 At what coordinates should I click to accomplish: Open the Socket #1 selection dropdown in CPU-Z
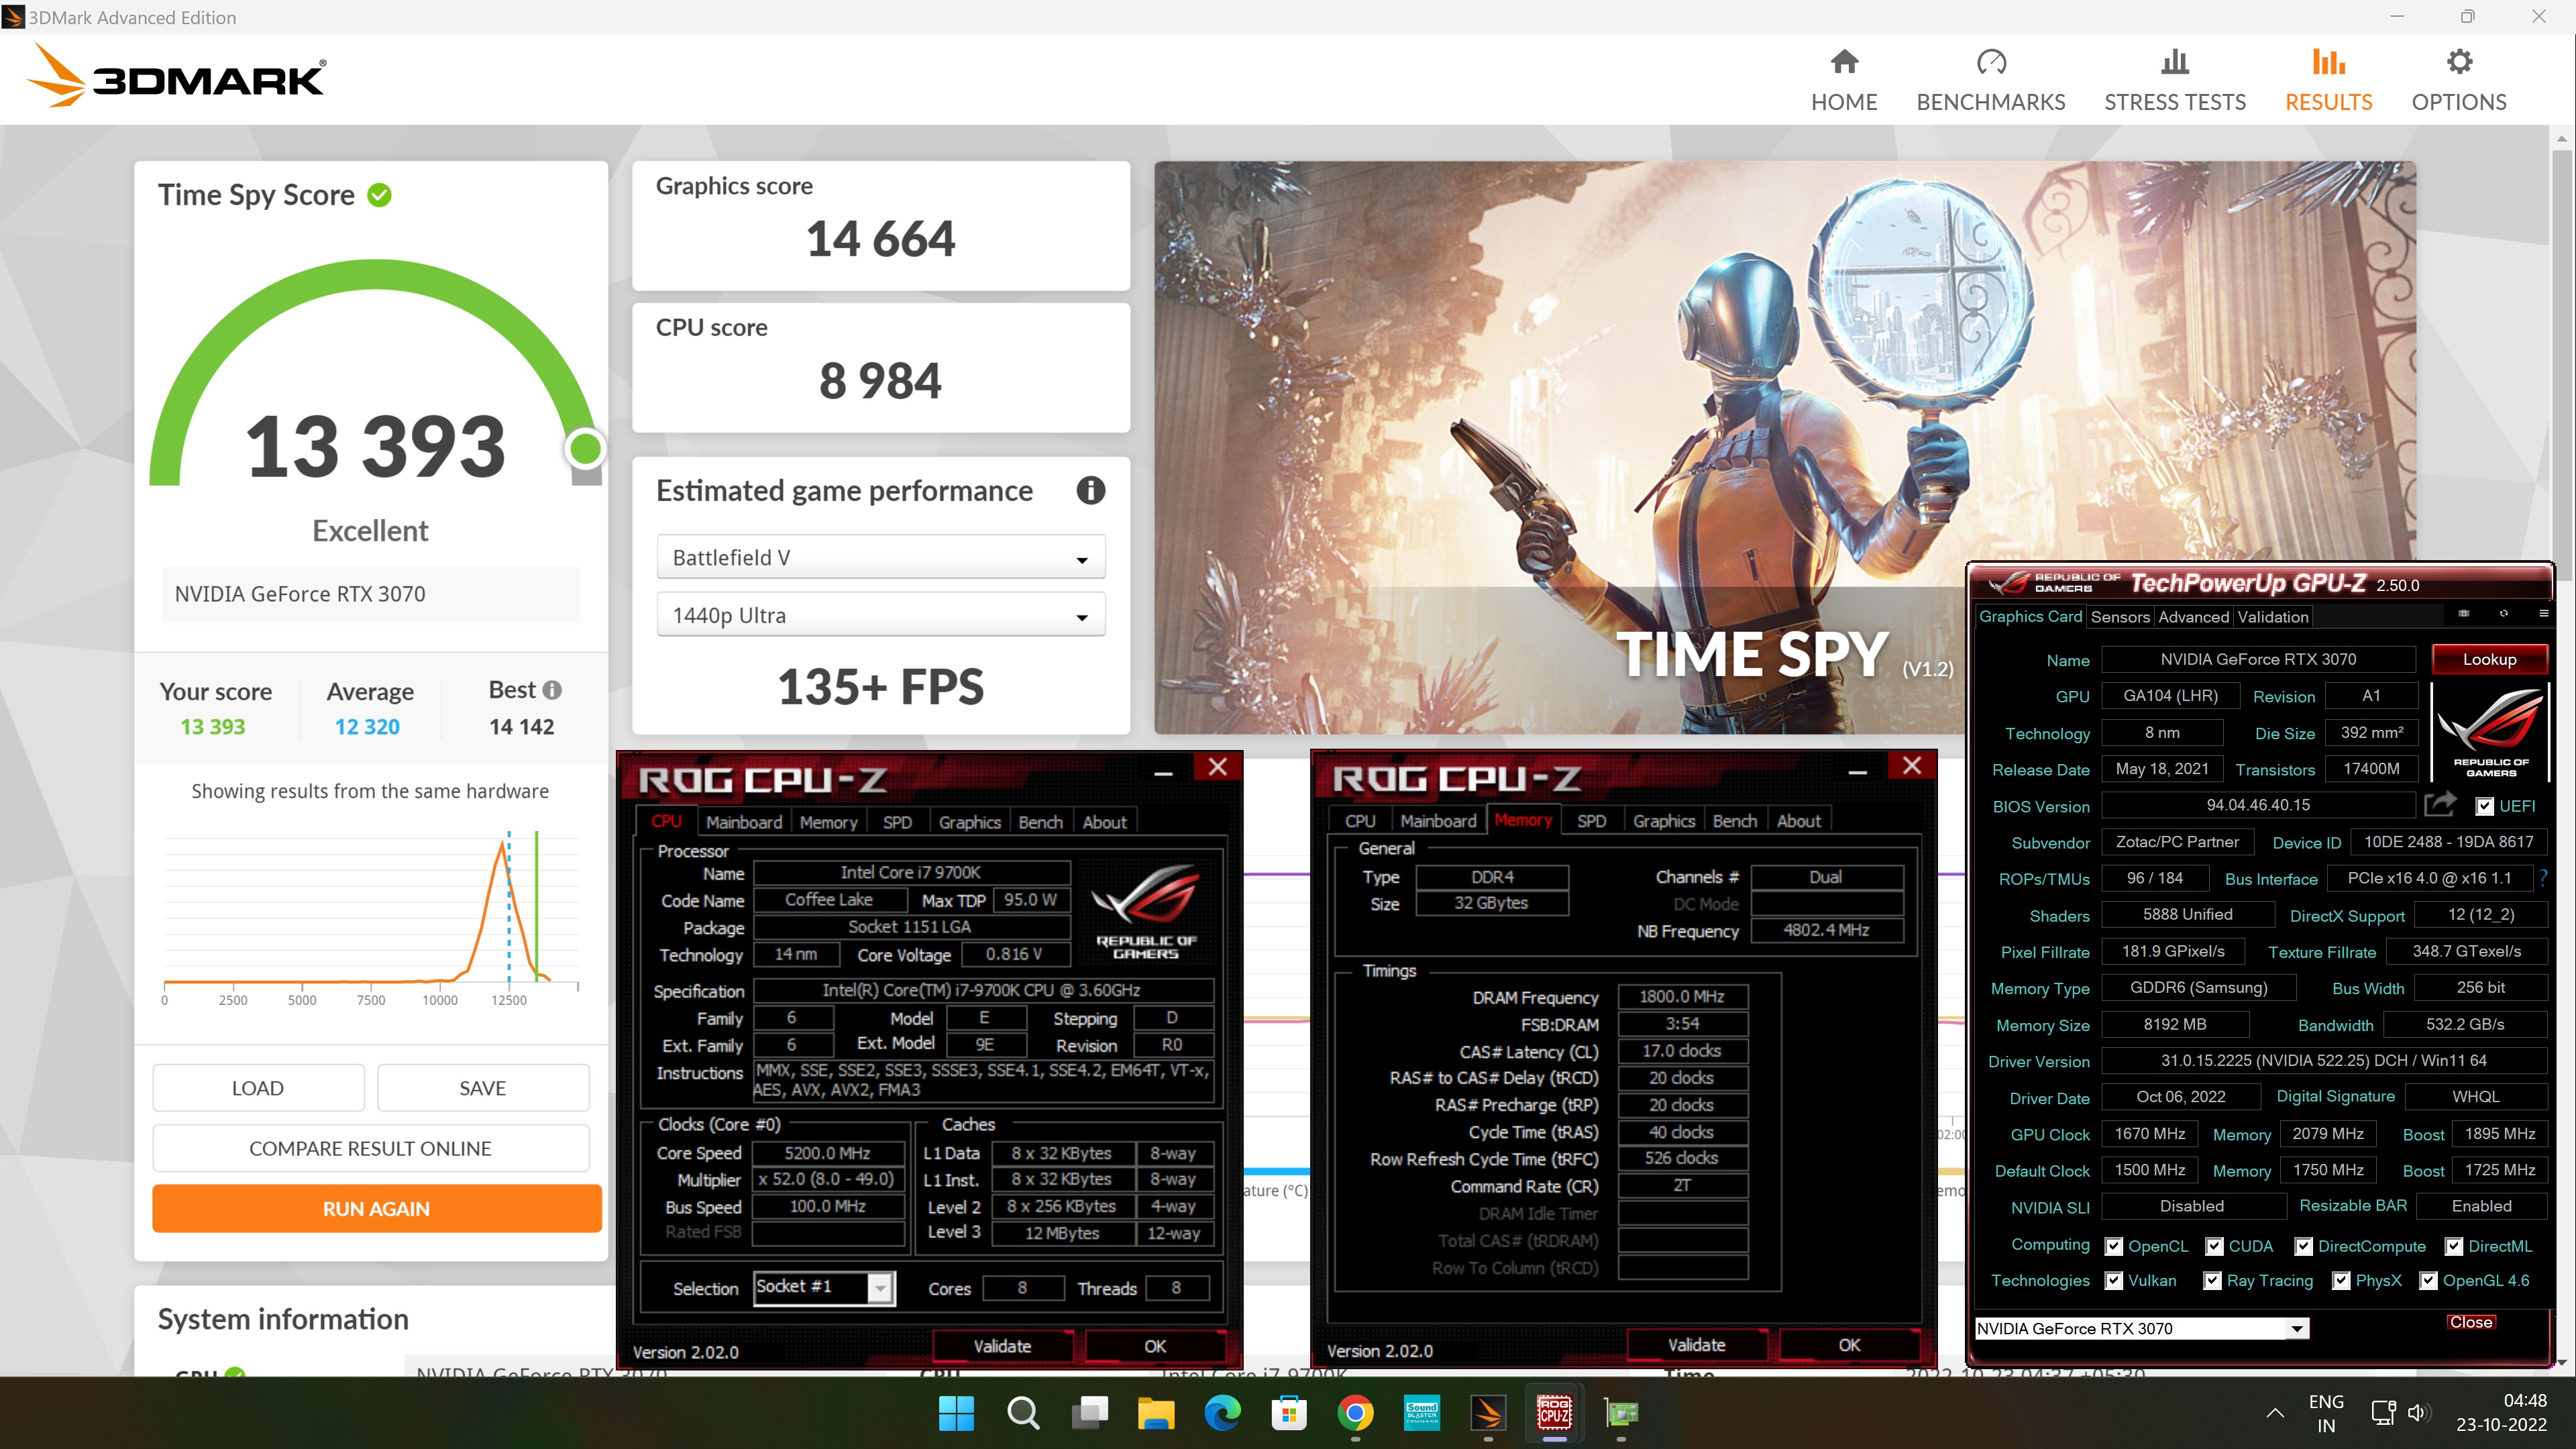pos(824,1287)
